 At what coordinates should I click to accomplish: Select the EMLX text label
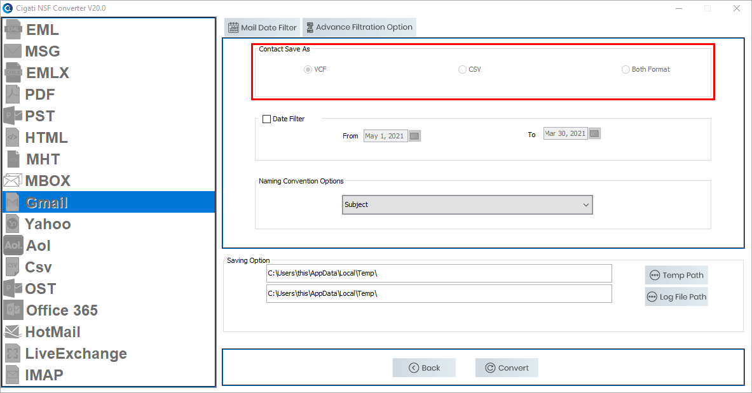click(x=48, y=73)
